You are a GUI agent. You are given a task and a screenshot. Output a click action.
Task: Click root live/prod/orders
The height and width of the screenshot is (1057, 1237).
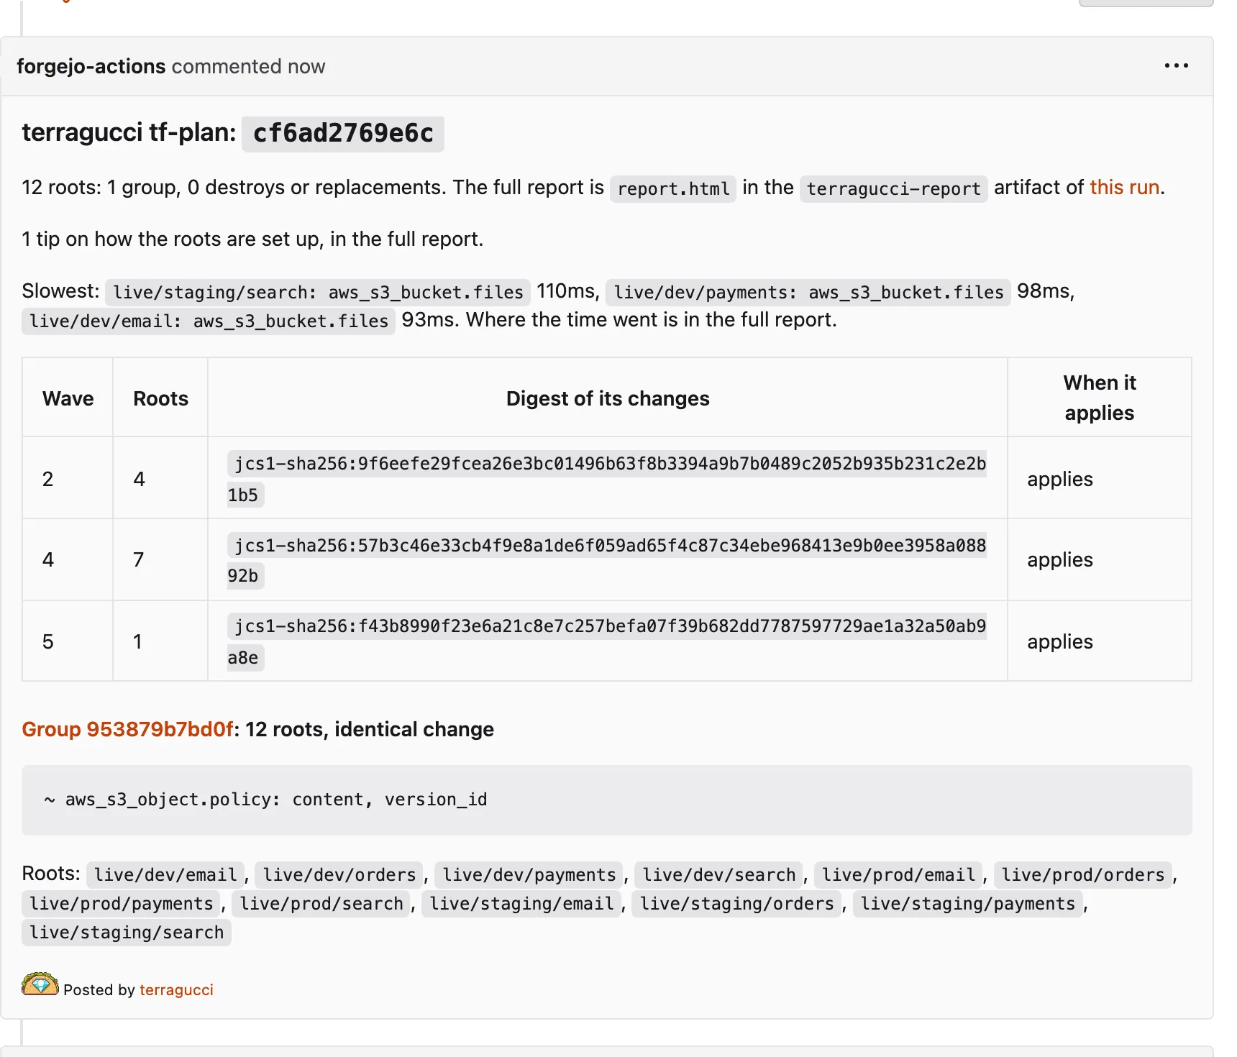(1083, 874)
